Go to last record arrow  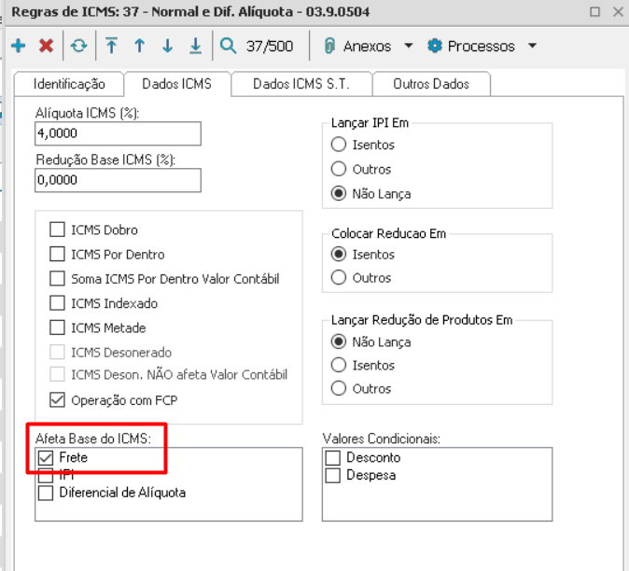195,46
